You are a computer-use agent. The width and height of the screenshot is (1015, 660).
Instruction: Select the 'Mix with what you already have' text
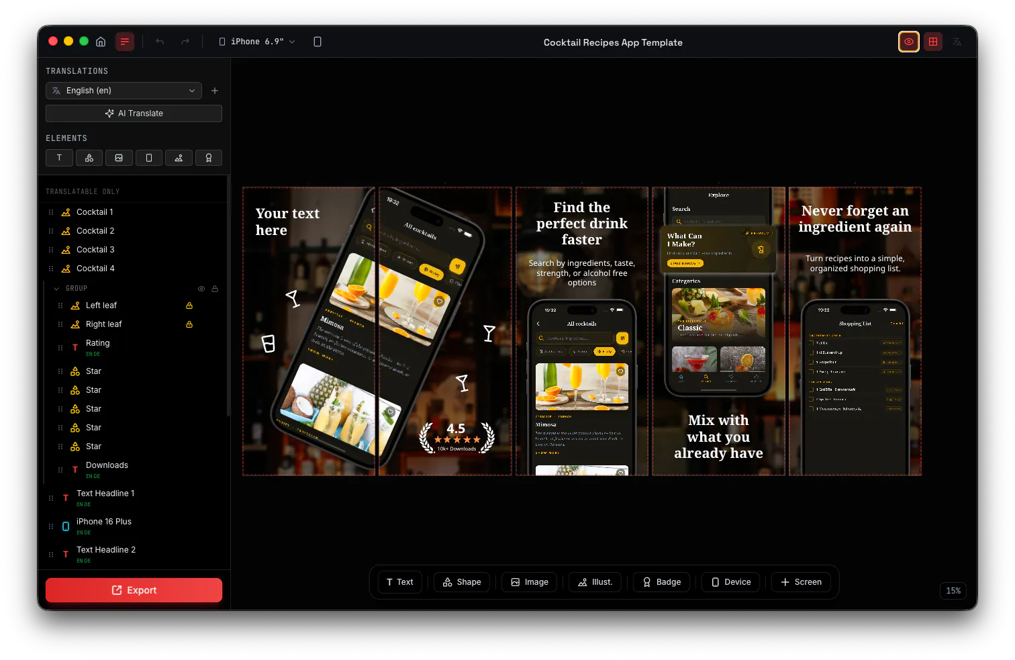[x=718, y=436]
